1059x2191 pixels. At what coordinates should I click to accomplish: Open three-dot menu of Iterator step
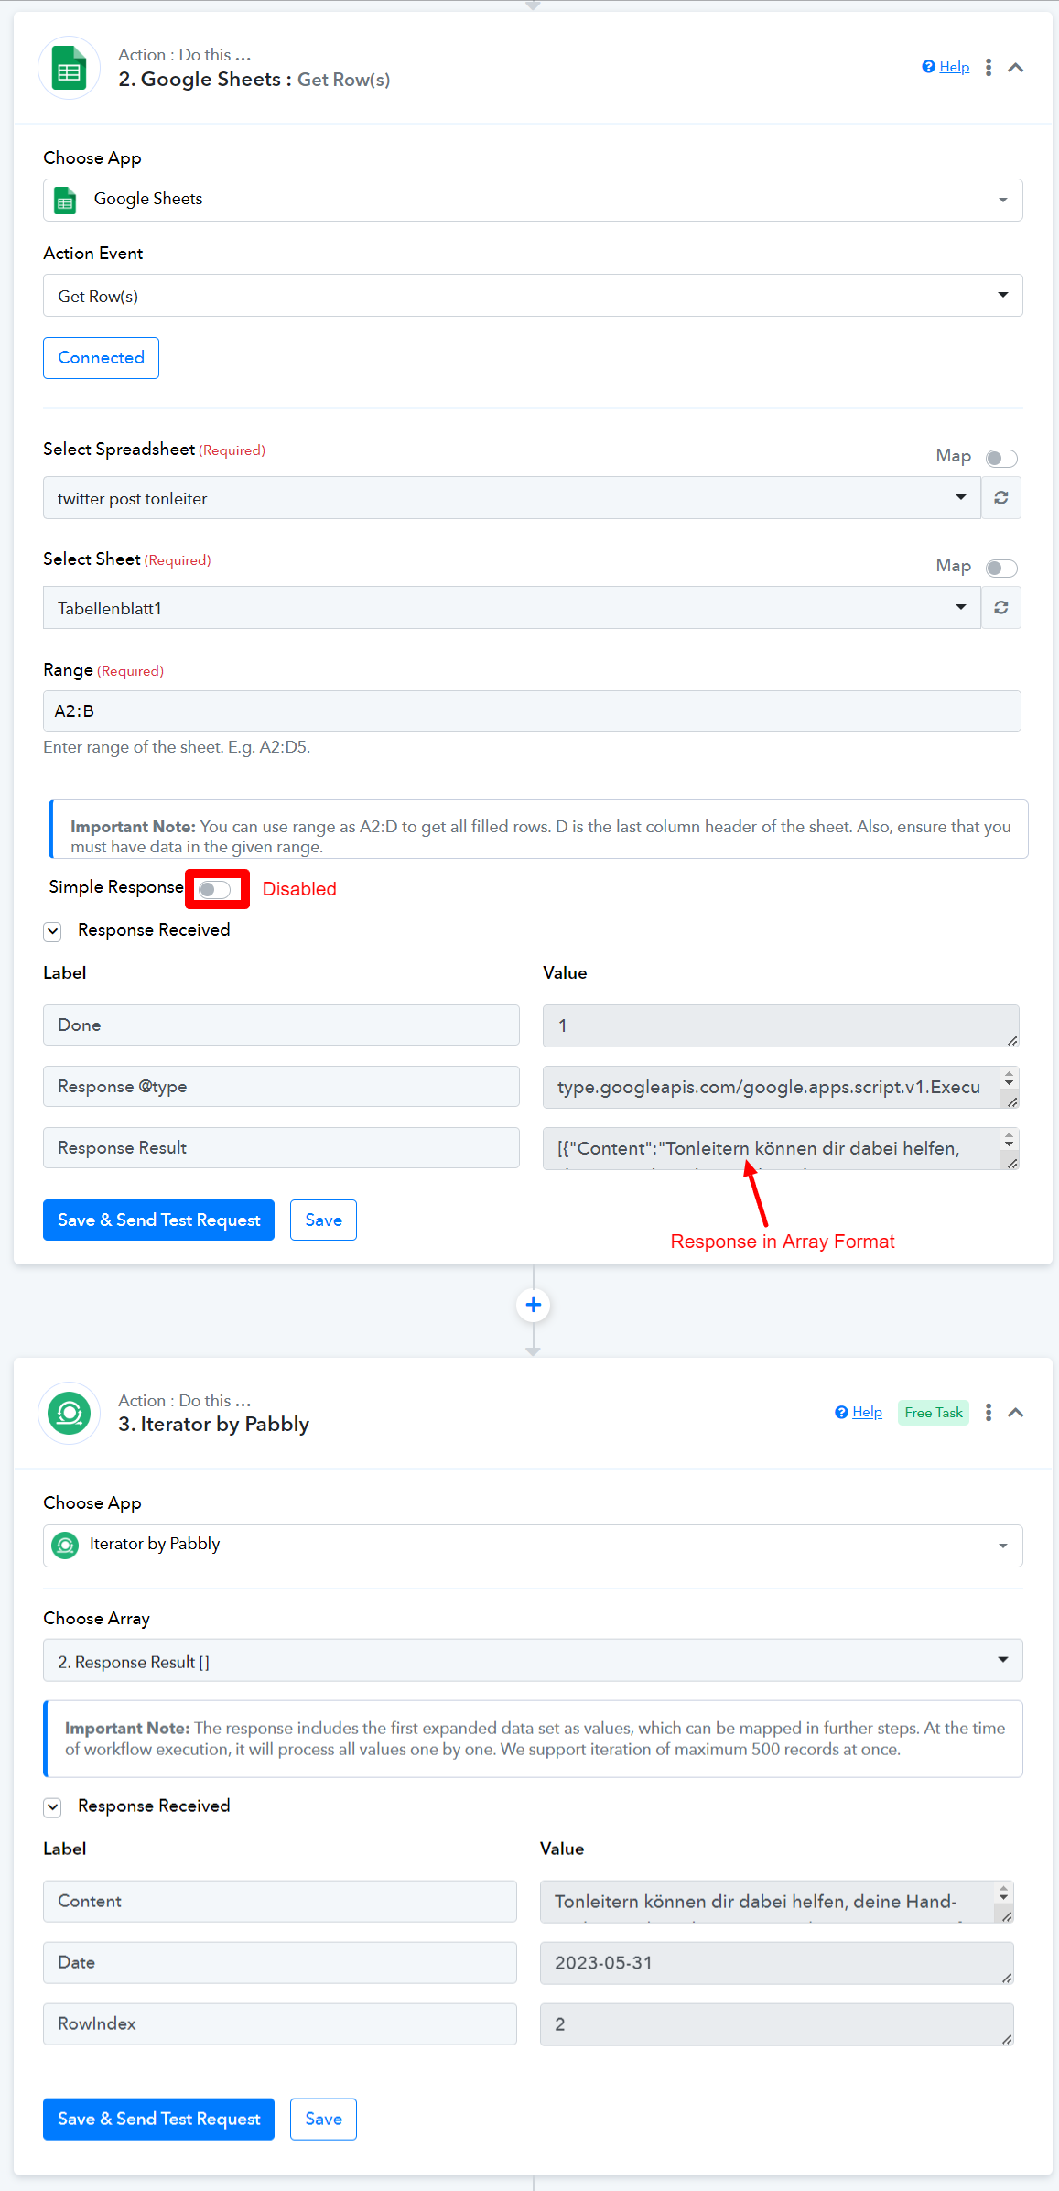click(989, 1413)
